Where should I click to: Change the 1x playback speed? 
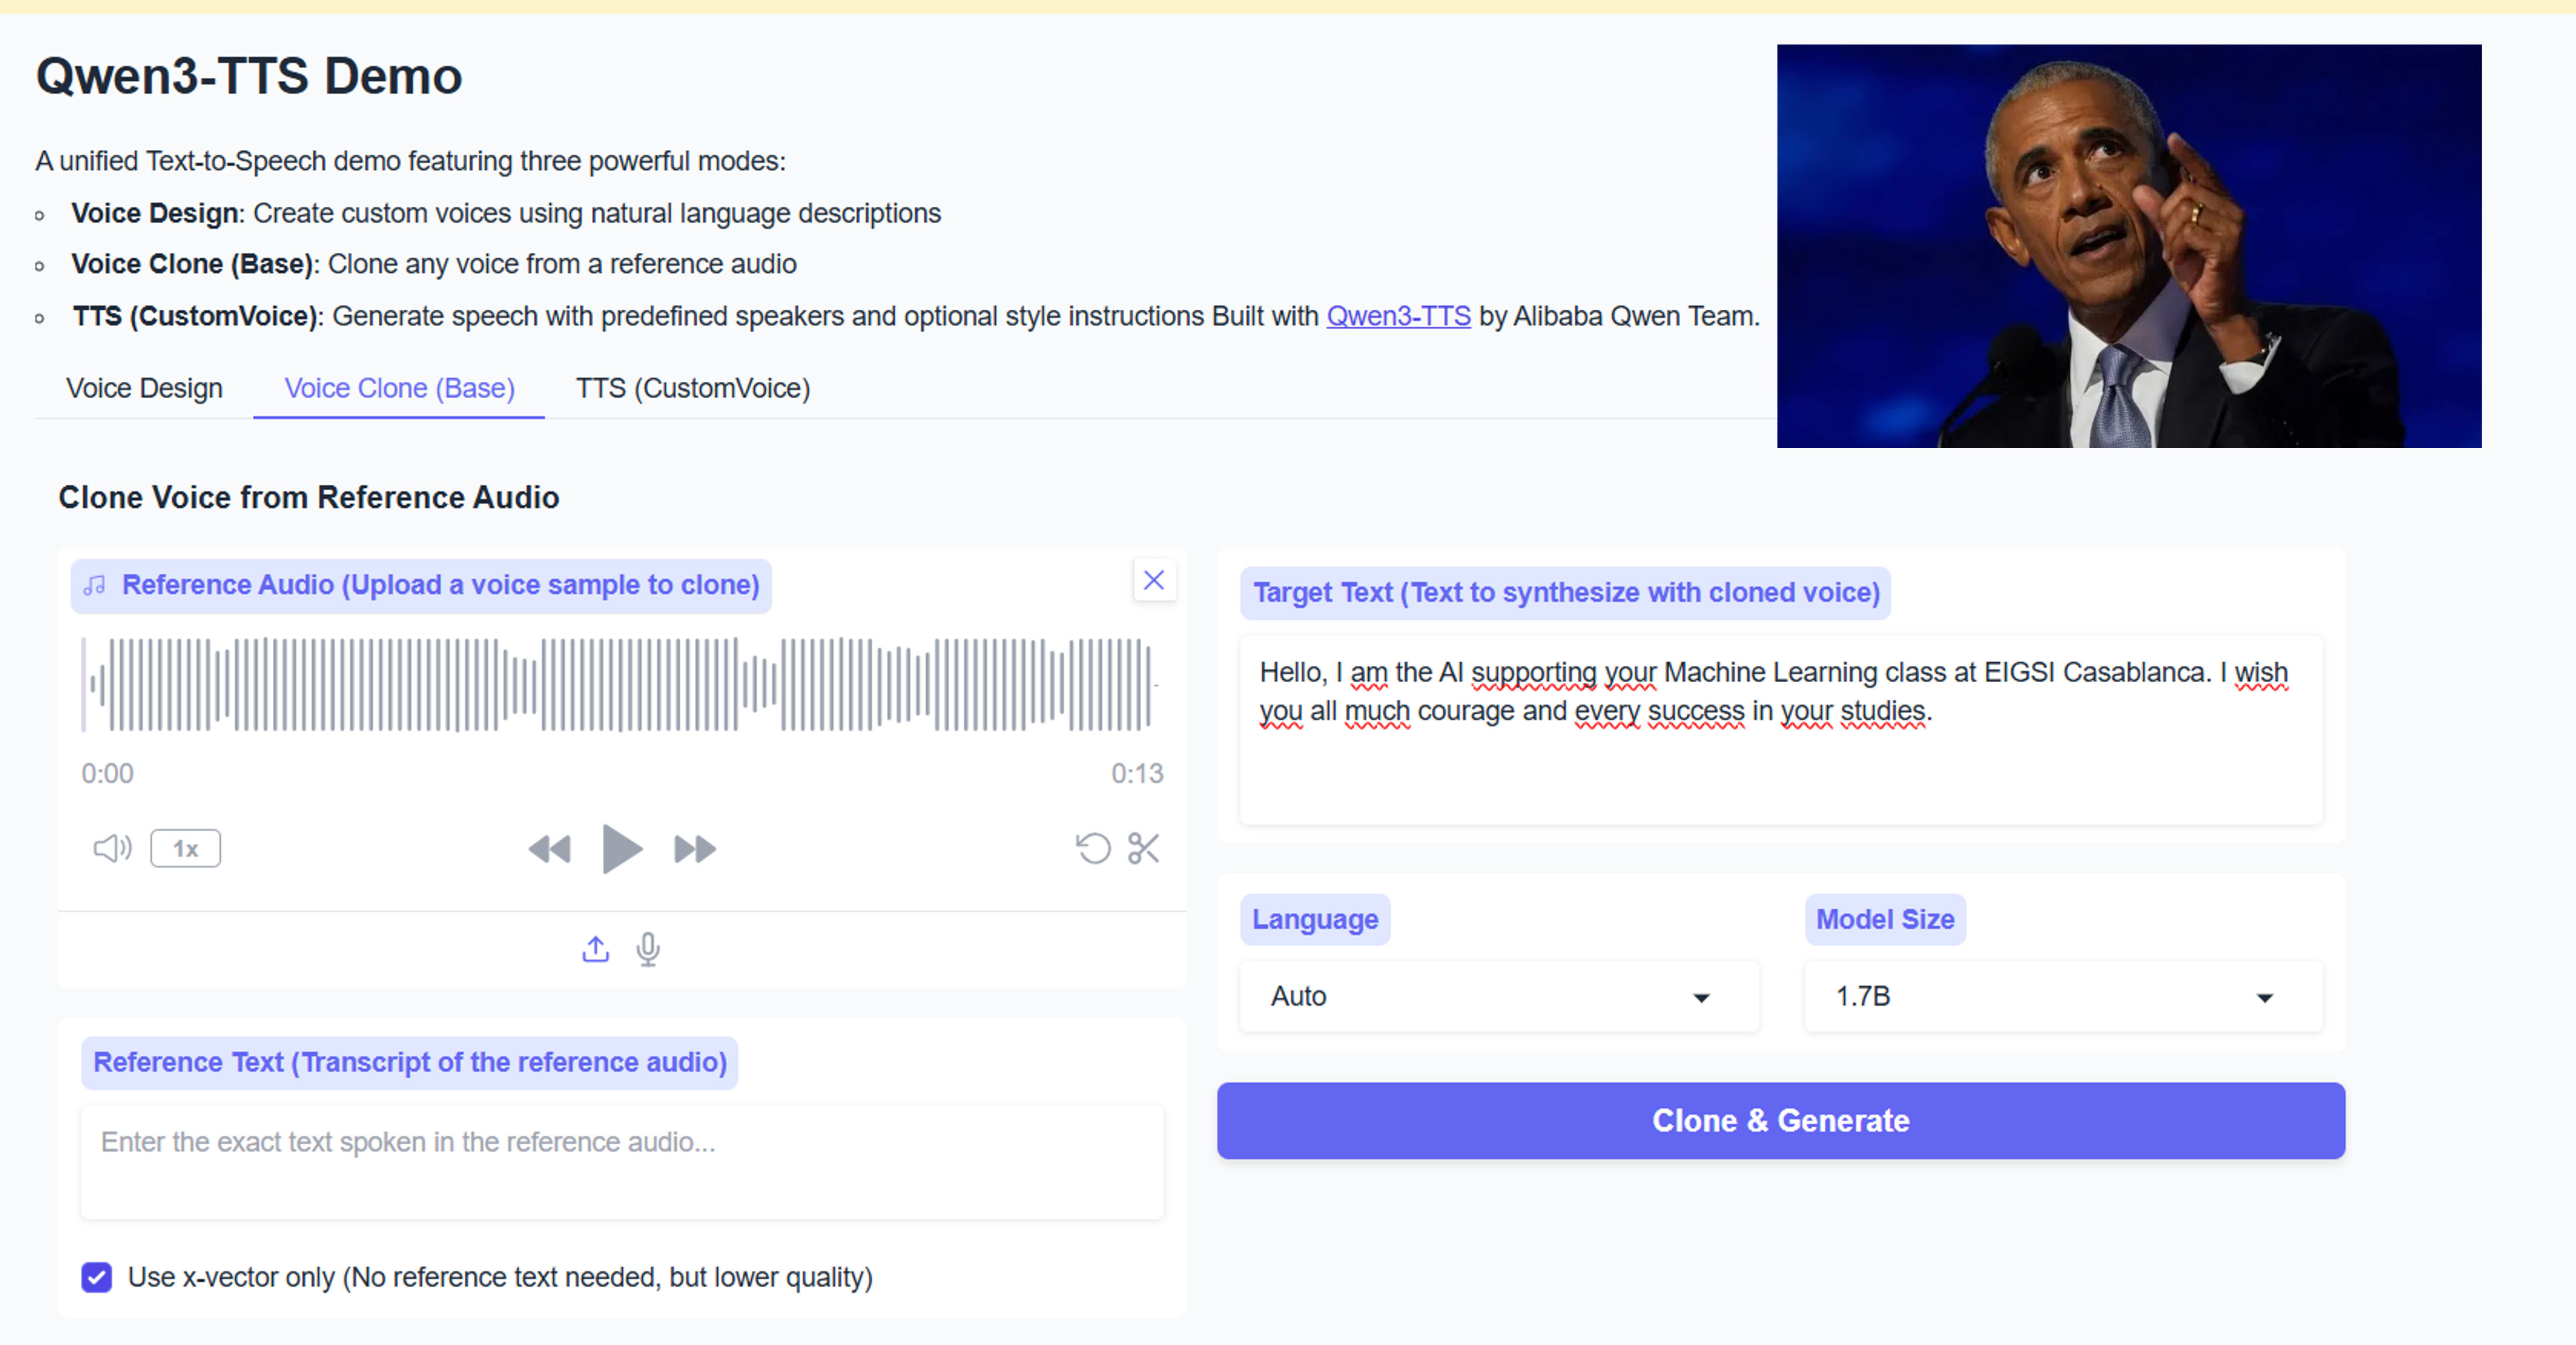pyautogui.click(x=185, y=849)
